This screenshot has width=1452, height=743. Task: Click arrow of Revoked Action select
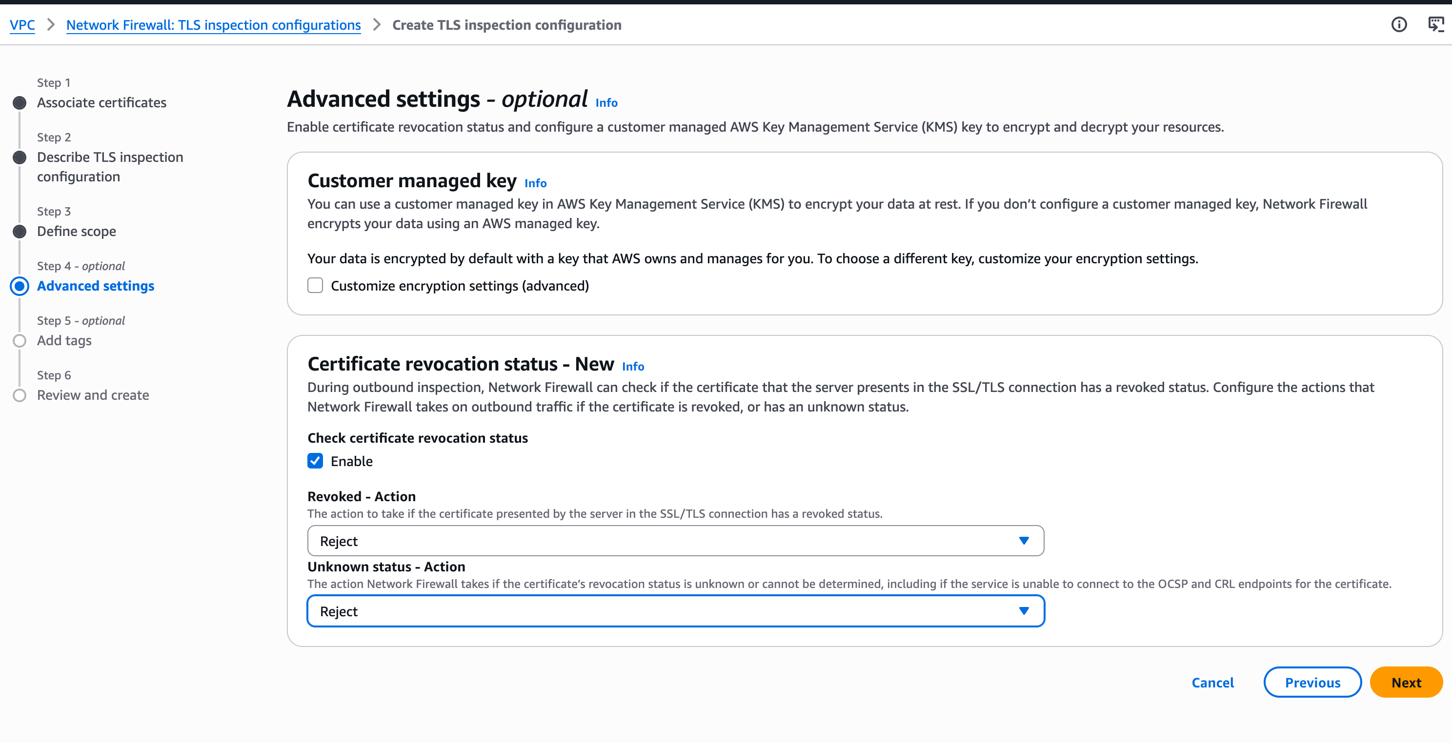coord(1024,541)
